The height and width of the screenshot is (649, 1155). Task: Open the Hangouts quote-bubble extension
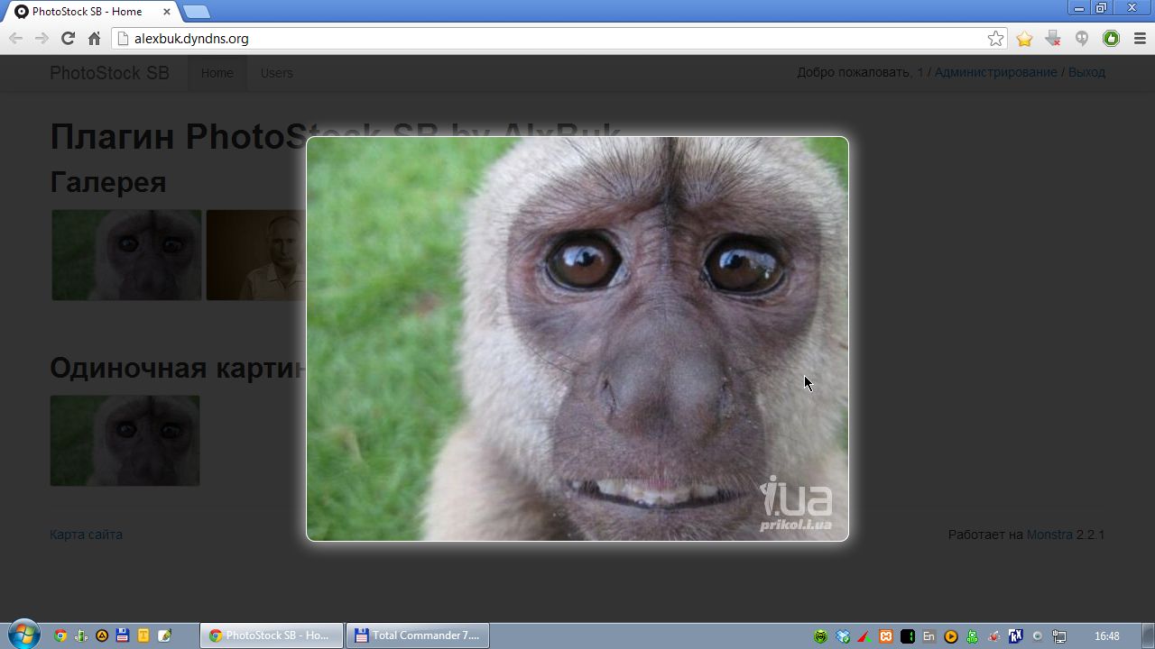[x=1081, y=38]
